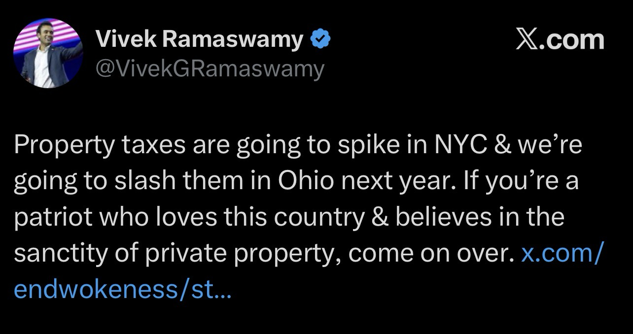Click the Vivek Ramaswamy display name

[x=200, y=39]
